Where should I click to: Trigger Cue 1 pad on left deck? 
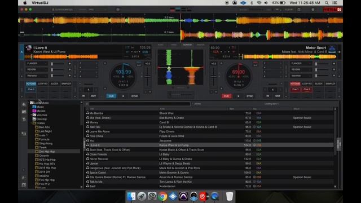click(31, 90)
